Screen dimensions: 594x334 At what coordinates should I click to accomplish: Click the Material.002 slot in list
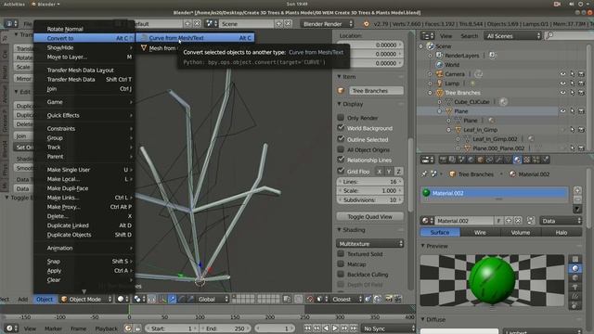495,193
